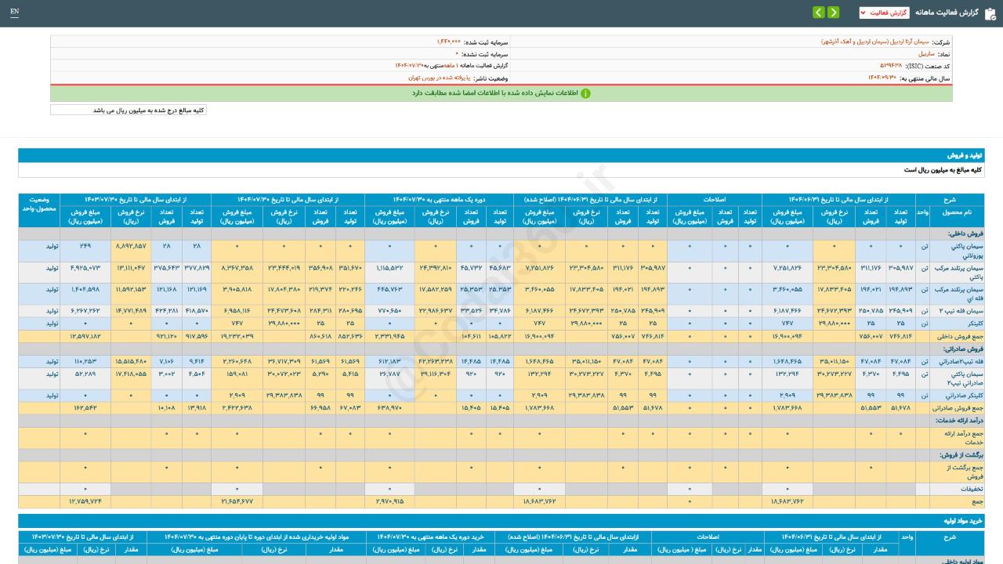Click the green info icon in the signature notice bar
Image resolution: width=1003 pixels, height=564 pixels.
(585, 93)
